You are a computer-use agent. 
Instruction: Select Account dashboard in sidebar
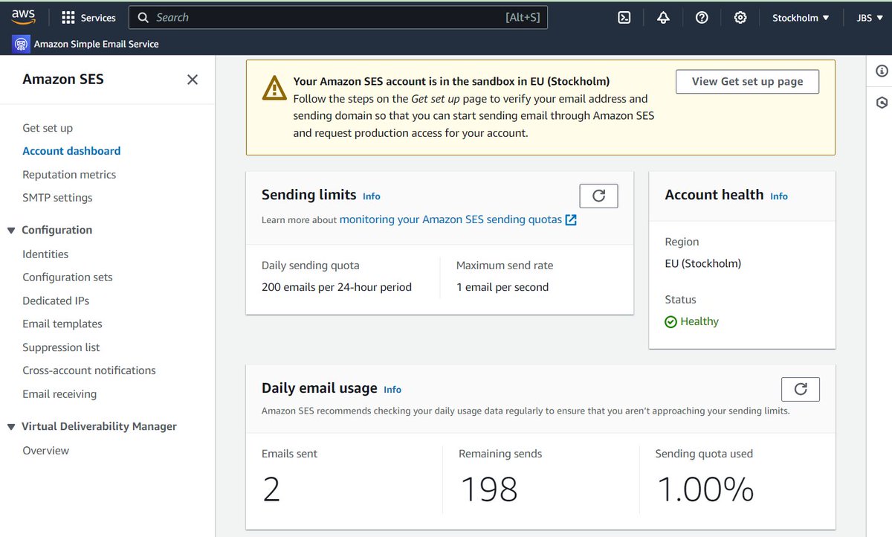pyautogui.click(x=71, y=151)
